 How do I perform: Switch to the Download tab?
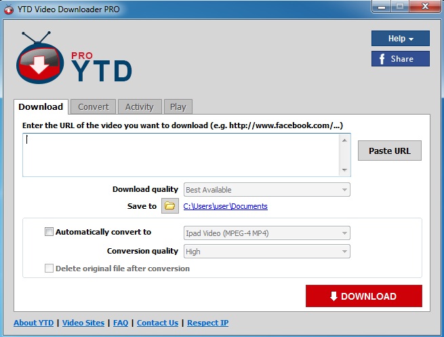click(41, 106)
